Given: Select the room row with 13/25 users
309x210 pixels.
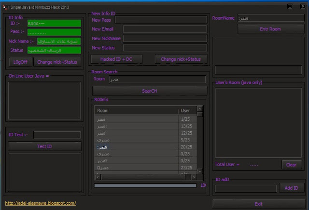Looking at the screenshot, I should (x=146, y=126).
